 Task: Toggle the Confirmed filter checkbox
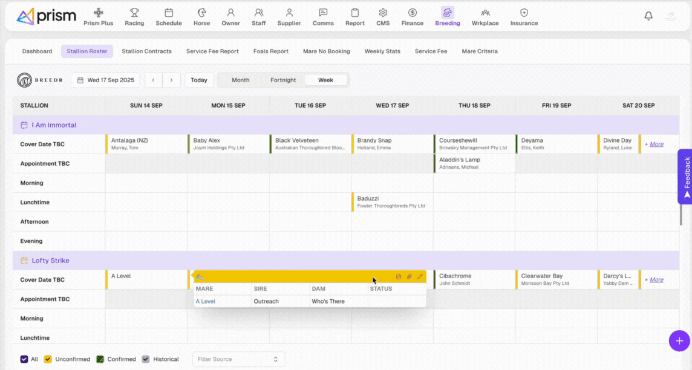coord(100,359)
